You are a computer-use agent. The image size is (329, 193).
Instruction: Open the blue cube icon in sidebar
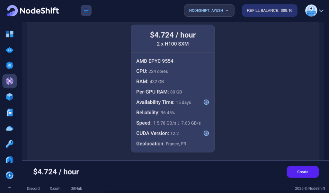(x=9, y=97)
